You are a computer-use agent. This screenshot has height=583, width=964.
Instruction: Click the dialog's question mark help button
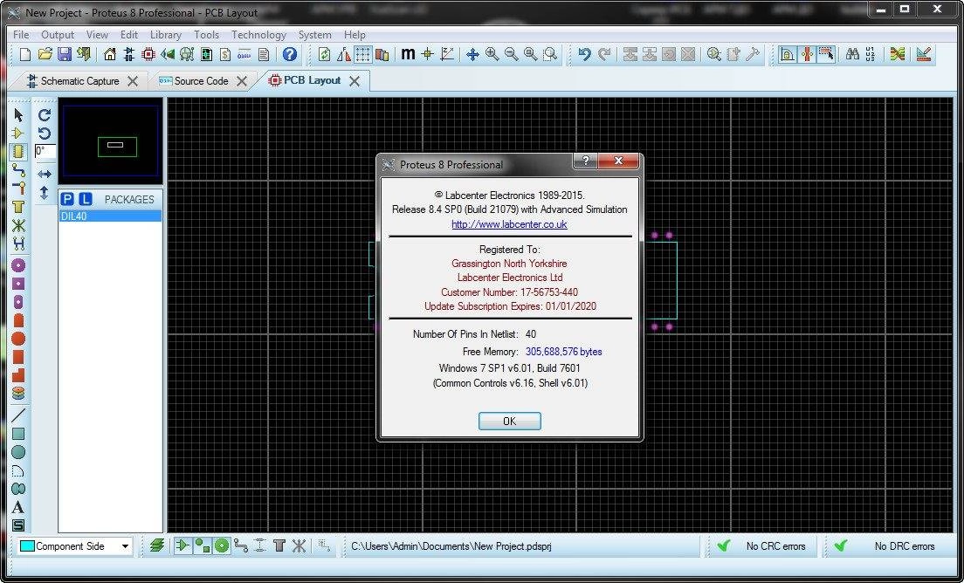point(585,161)
